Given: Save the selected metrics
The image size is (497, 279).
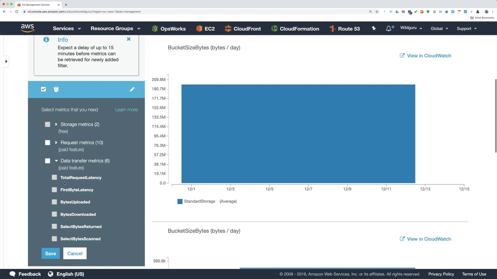Looking at the screenshot, I should point(50,253).
